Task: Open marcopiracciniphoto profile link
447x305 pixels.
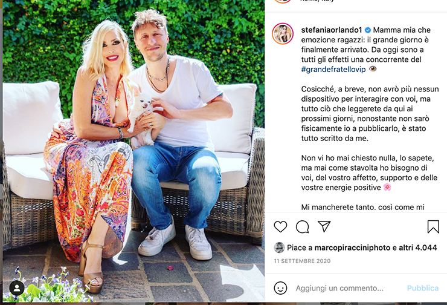Action: point(352,248)
